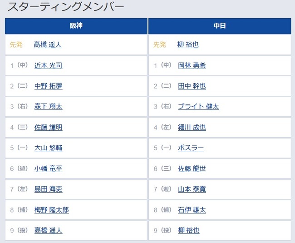
Task: Click ボスラー link
Action: point(191,148)
